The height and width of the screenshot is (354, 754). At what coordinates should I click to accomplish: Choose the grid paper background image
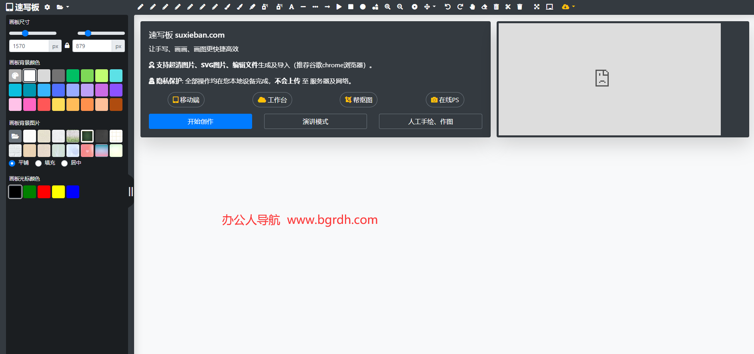tap(116, 136)
